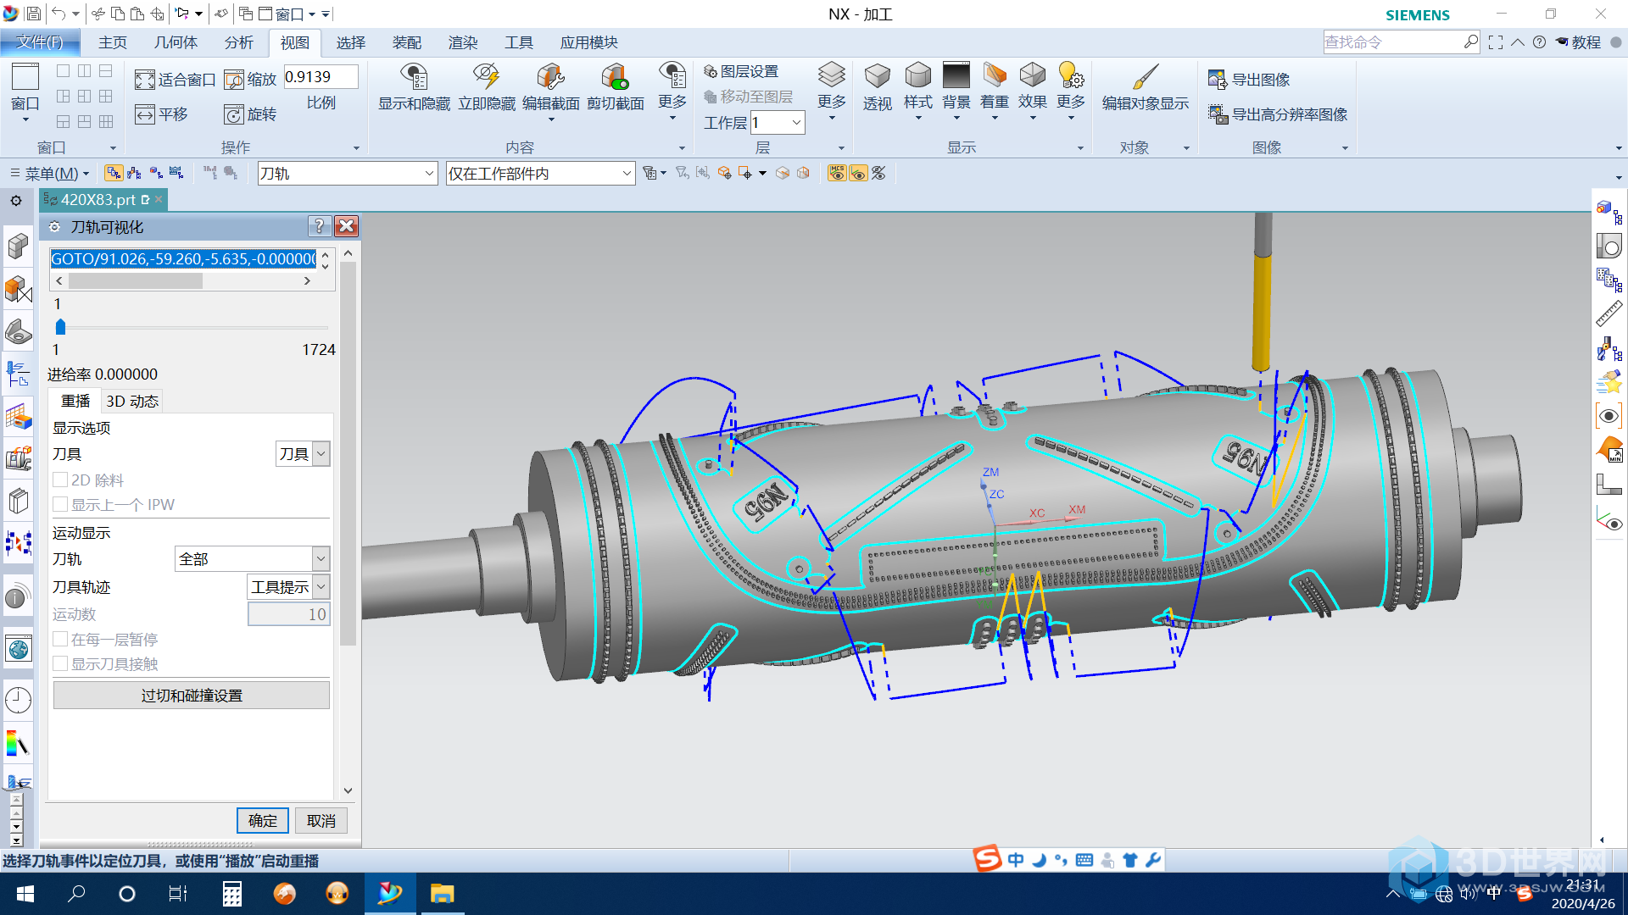Image resolution: width=1628 pixels, height=915 pixels.
Task: Click the 取消 cancel button
Action: tap(321, 821)
